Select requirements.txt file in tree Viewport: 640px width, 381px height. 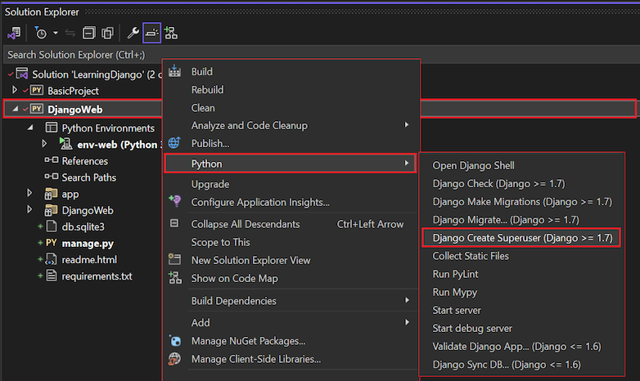[x=97, y=276]
